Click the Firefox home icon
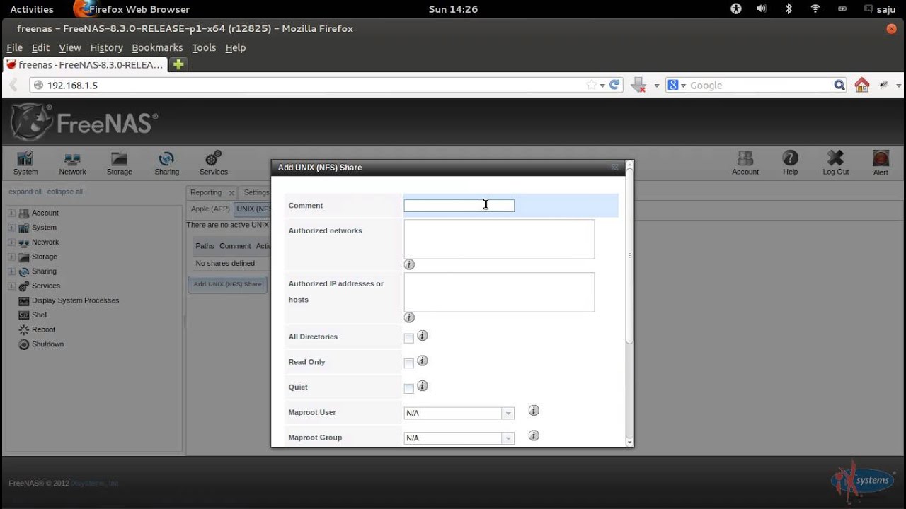 pos(861,85)
